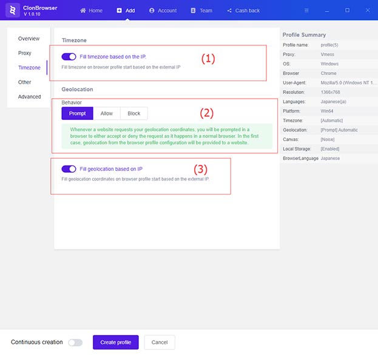
Task: Switch to the Other tab
Action: click(x=24, y=82)
